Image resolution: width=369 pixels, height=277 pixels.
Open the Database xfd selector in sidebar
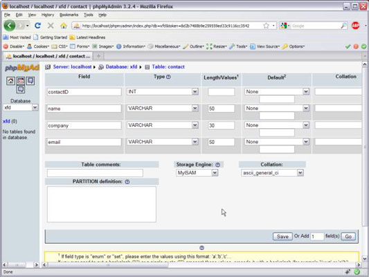point(21,107)
